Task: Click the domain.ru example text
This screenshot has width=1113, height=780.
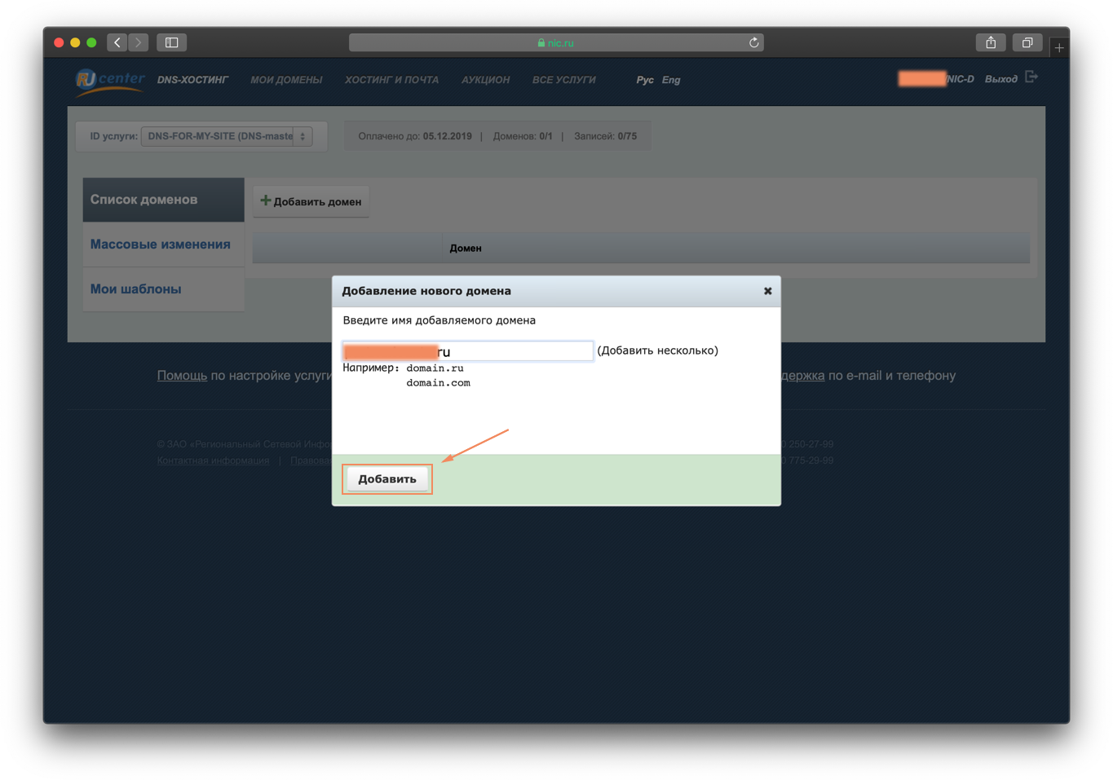Action: (x=435, y=368)
